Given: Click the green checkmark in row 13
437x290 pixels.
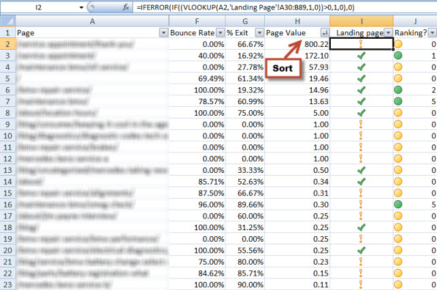Looking at the screenshot, I should click(x=361, y=170).
